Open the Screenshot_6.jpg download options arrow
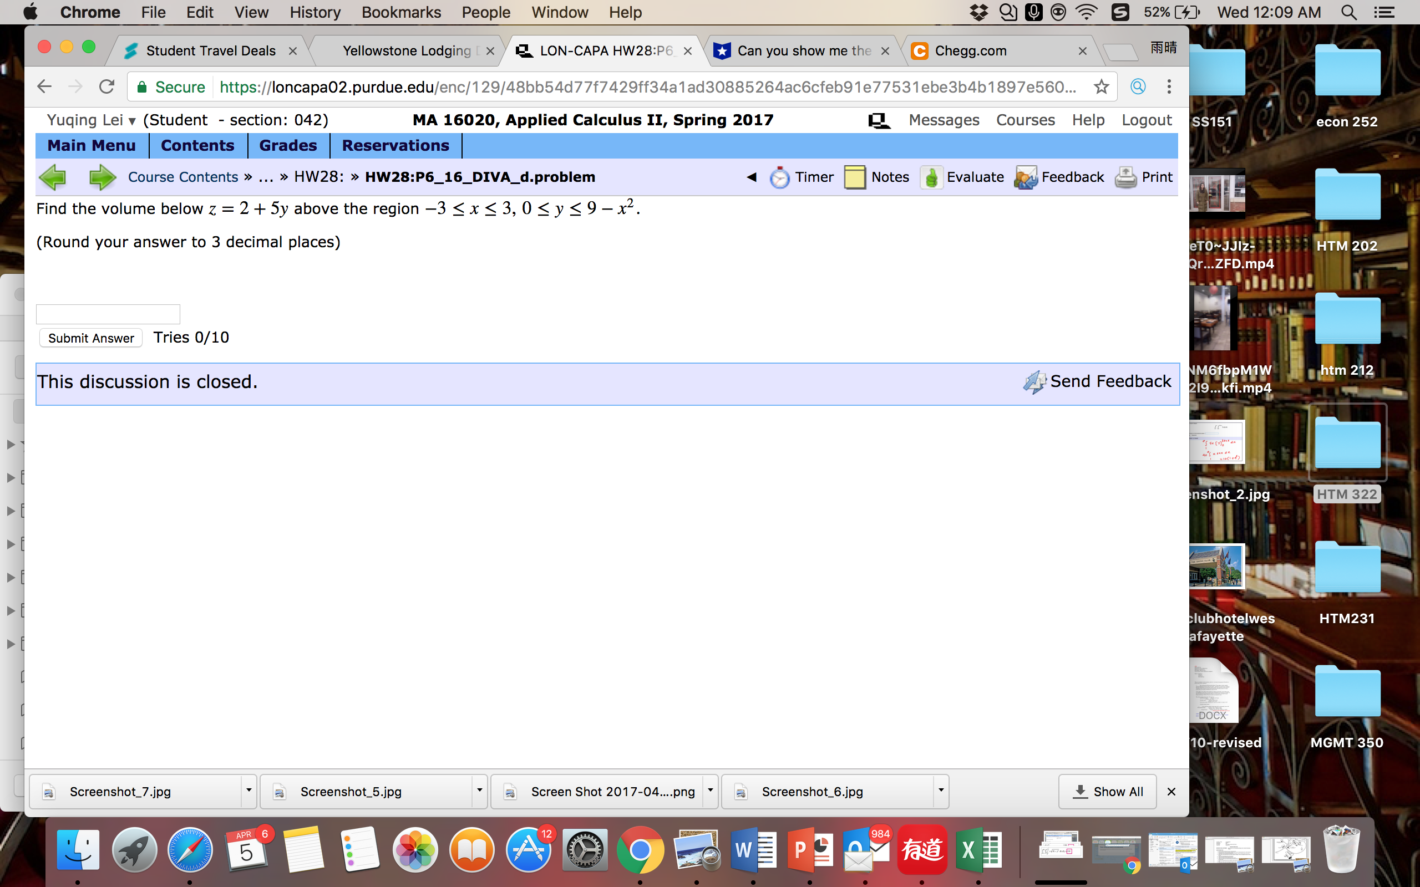 941,791
